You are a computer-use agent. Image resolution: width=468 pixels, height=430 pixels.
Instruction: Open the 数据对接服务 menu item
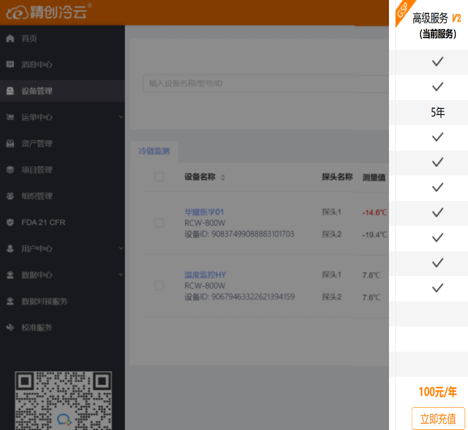point(45,301)
